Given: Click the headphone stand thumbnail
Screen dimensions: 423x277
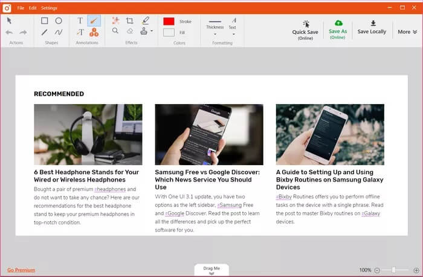Looking at the screenshot, I should coord(88,134).
